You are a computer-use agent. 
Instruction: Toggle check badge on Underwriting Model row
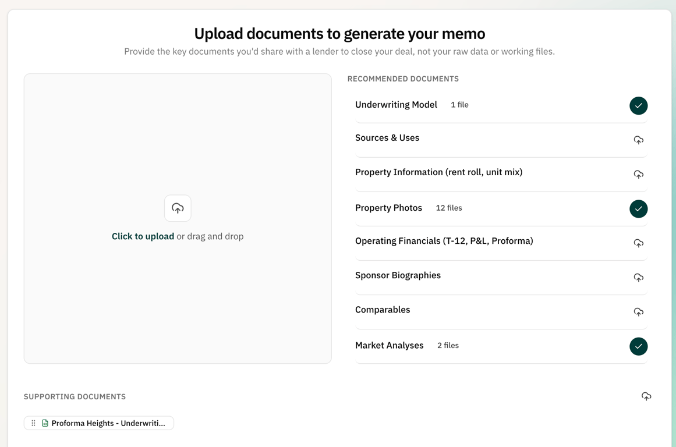638,106
